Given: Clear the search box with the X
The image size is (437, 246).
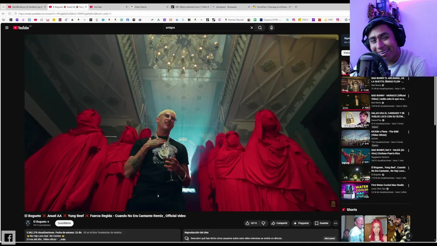Looking at the screenshot, I should pyautogui.click(x=252, y=28).
